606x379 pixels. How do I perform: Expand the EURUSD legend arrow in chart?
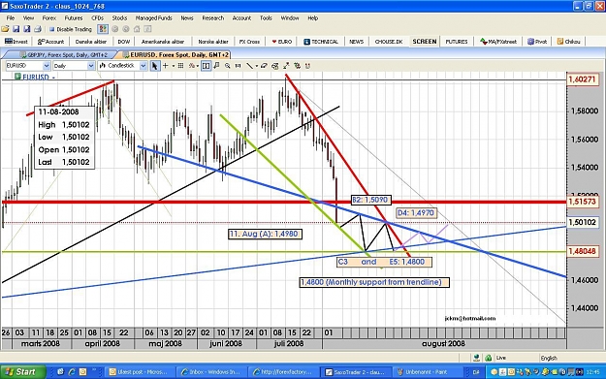coord(53,78)
